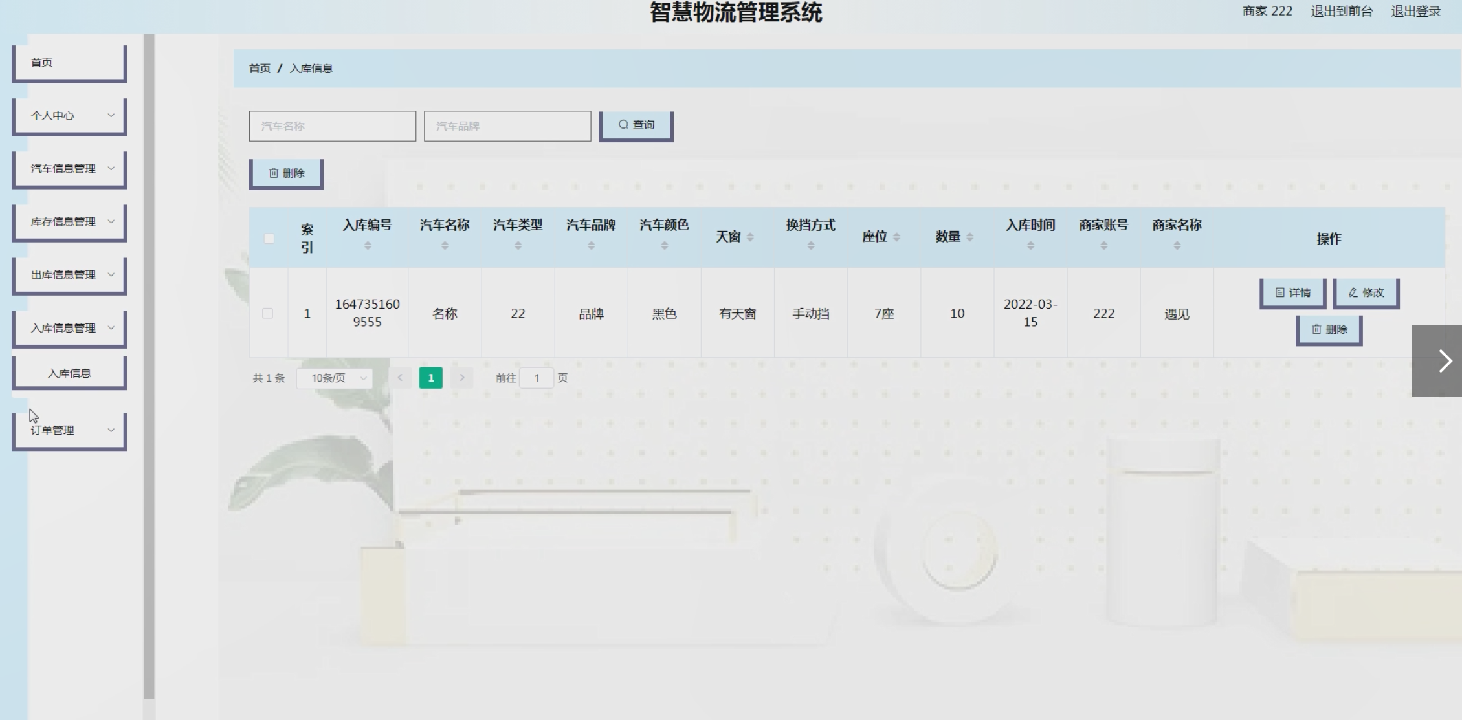
Task: Click the magnifier search 查询 button
Action: [636, 125]
